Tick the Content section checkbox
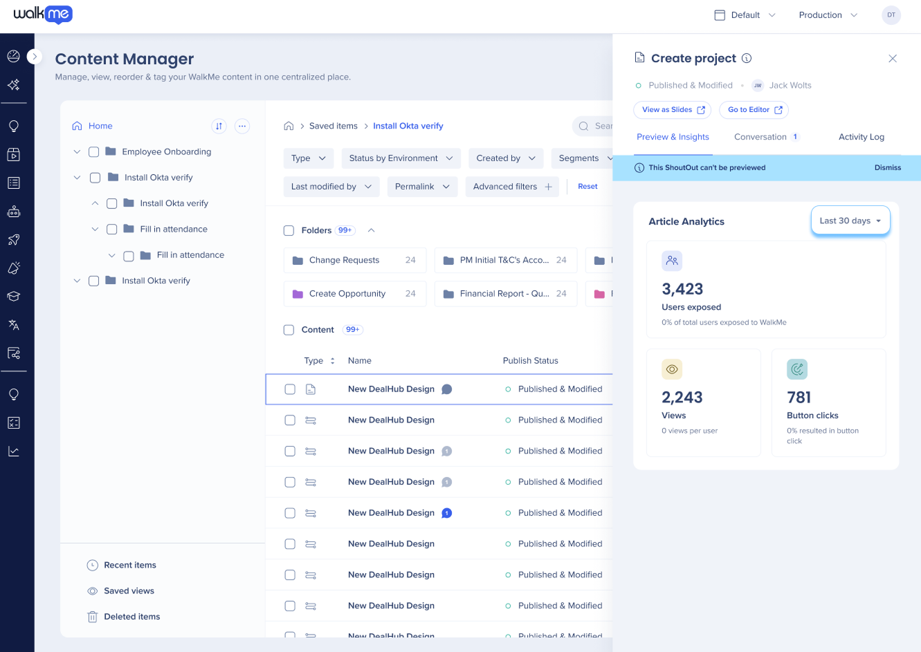 click(x=289, y=330)
